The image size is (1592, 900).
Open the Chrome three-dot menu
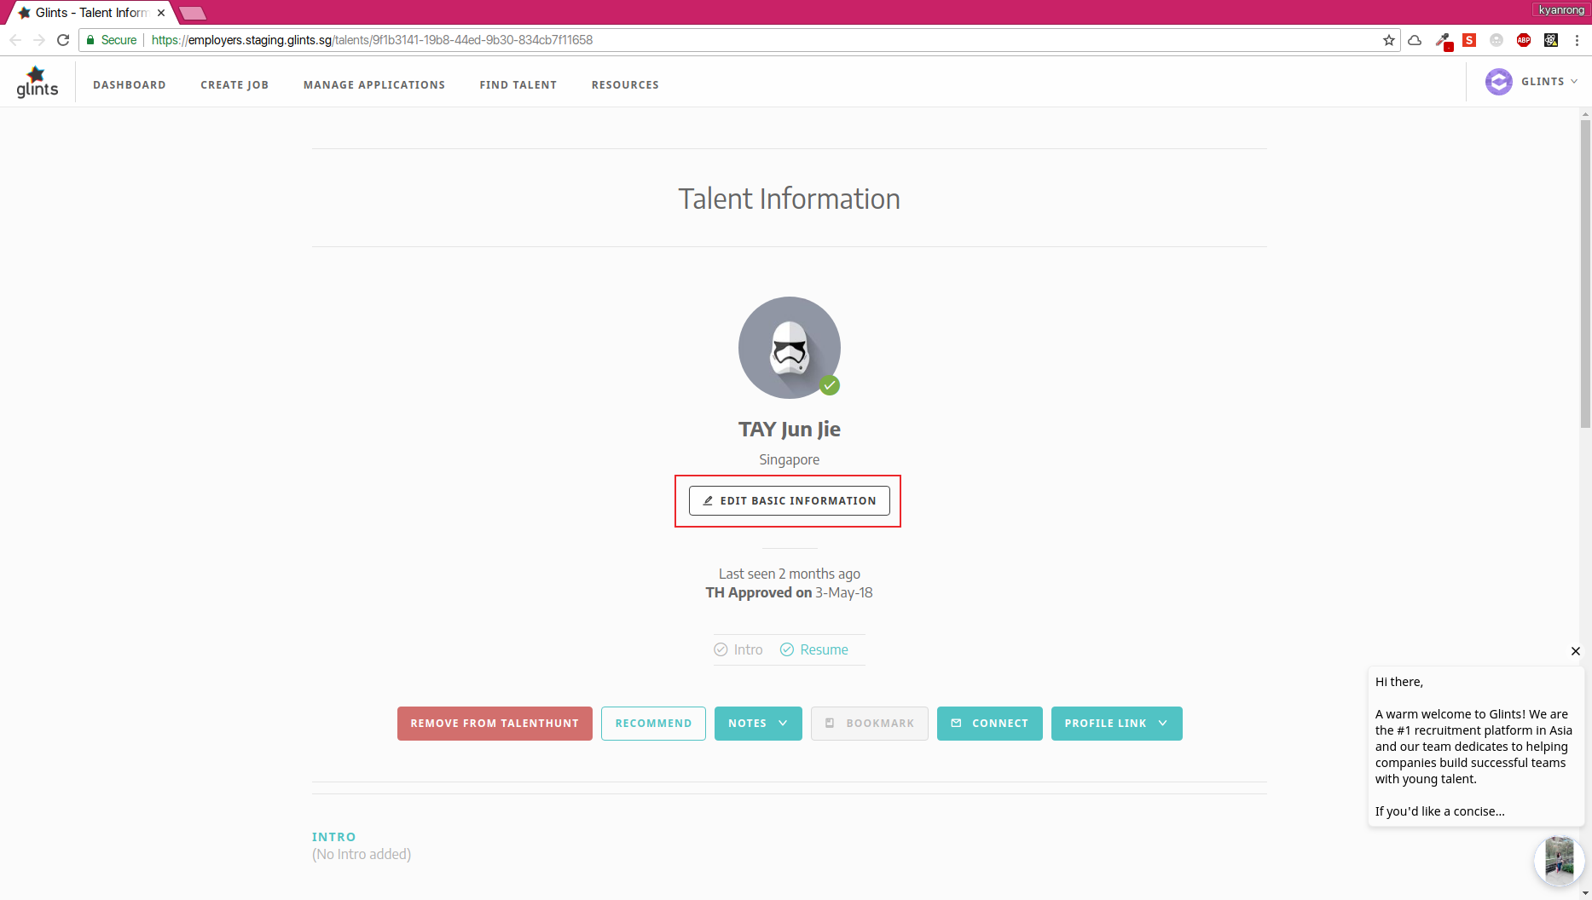[x=1578, y=40]
